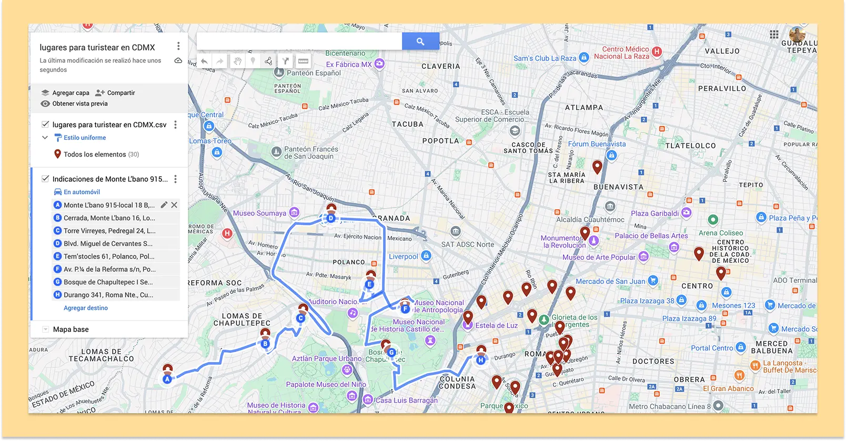The height and width of the screenshot is (441, 846).
Task: Click the Metro Chabacano Línea 8 marker
Action: pyautogui.click(x=718, y=406)
